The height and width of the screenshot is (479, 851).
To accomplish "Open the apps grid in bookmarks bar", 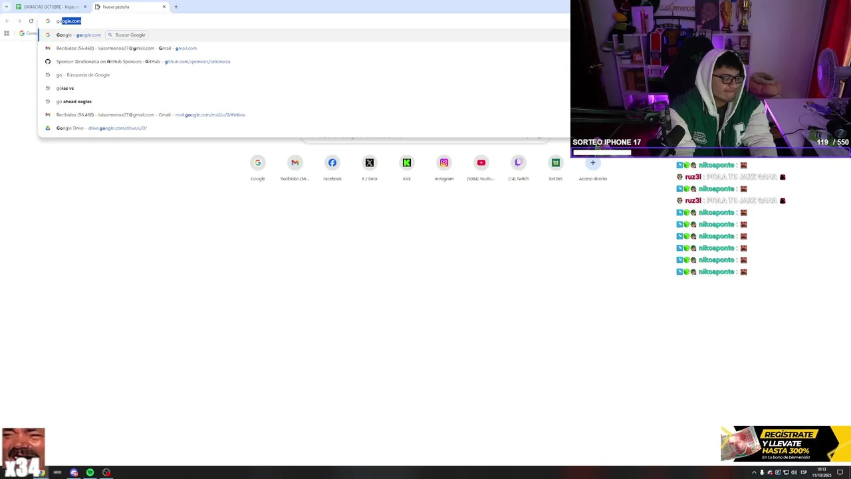I will (7, 33).
